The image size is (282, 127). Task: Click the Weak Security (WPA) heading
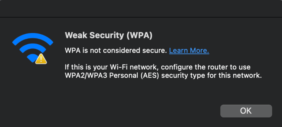[109, 35]
